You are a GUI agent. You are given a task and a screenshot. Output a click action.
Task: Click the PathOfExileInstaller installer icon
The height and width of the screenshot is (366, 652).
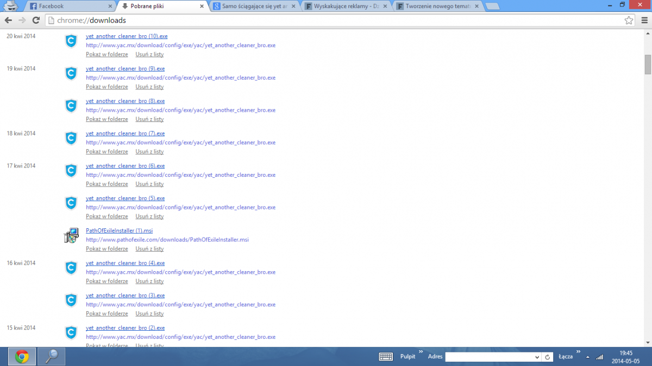(71, 235)
